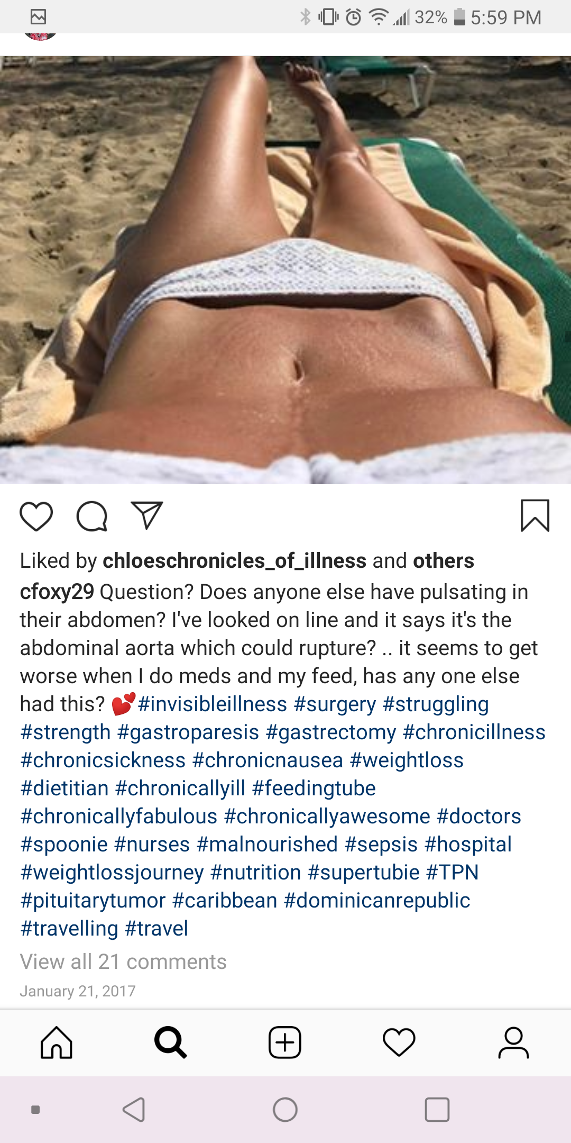
Task: Open cfoxy29 username in the caption
Action: 57,592
